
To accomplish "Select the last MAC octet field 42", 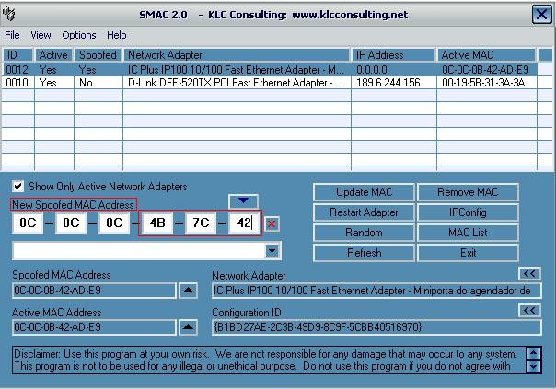I will point(244,223).
